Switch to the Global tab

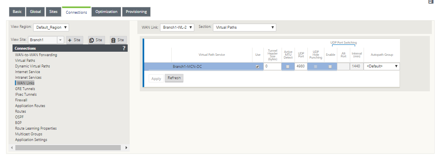(35, 12)
